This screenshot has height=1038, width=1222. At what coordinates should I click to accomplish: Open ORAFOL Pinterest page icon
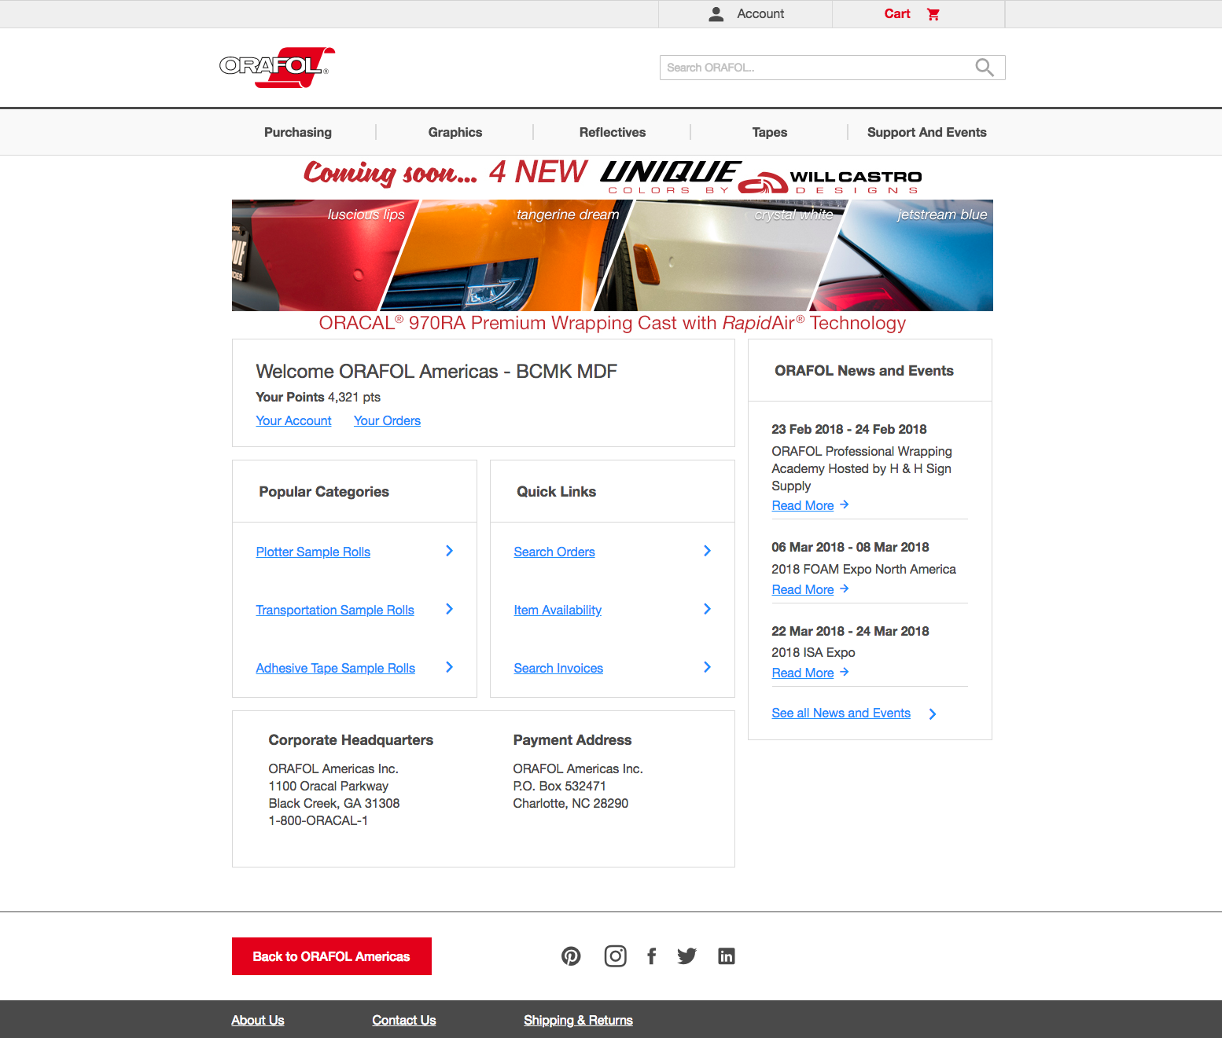[571, 956]
